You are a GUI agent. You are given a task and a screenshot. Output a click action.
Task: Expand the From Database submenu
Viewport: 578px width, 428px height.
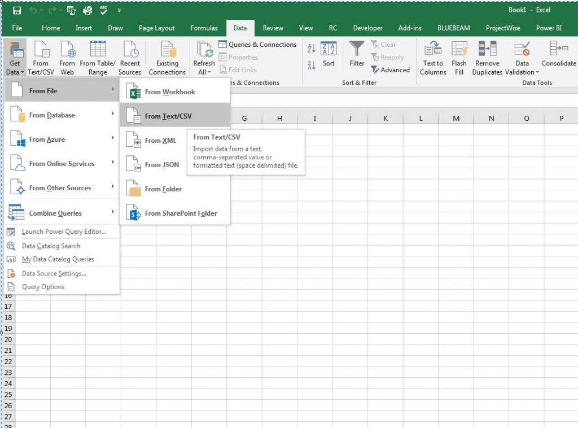point(62,115)
